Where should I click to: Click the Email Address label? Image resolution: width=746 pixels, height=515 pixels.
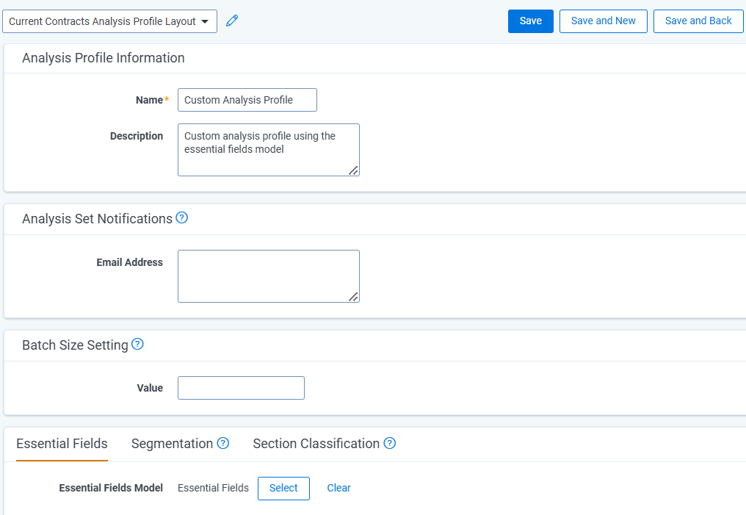pos(129,263)
